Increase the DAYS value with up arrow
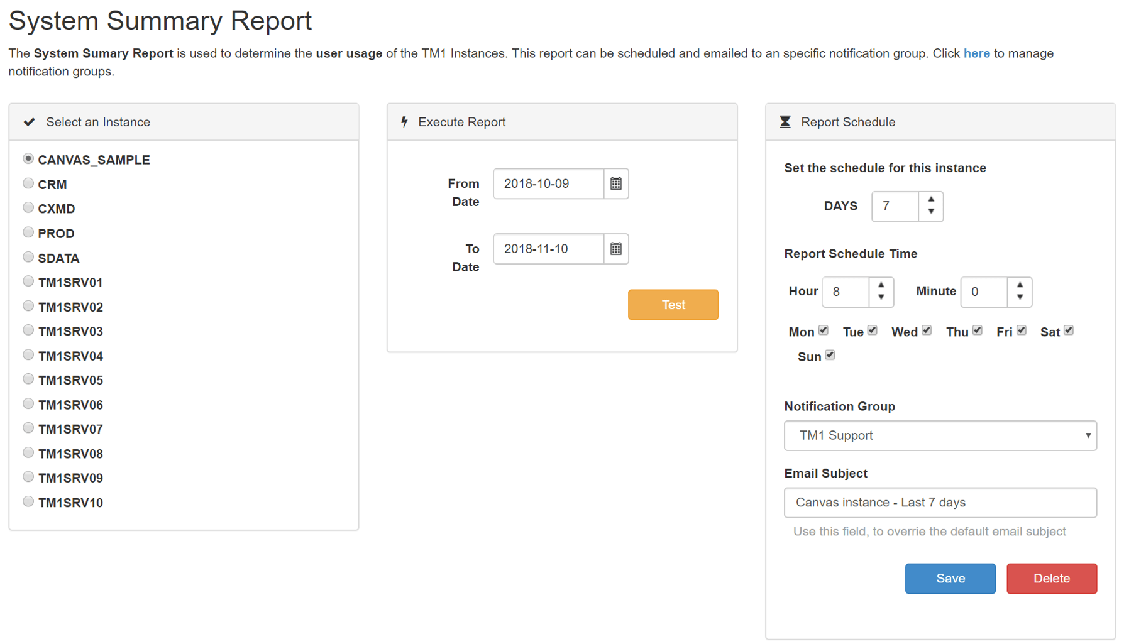Screen dimensions: 1124x644 pos(931,199)
